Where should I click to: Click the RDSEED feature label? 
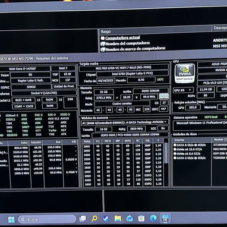[x=12, y=135]
